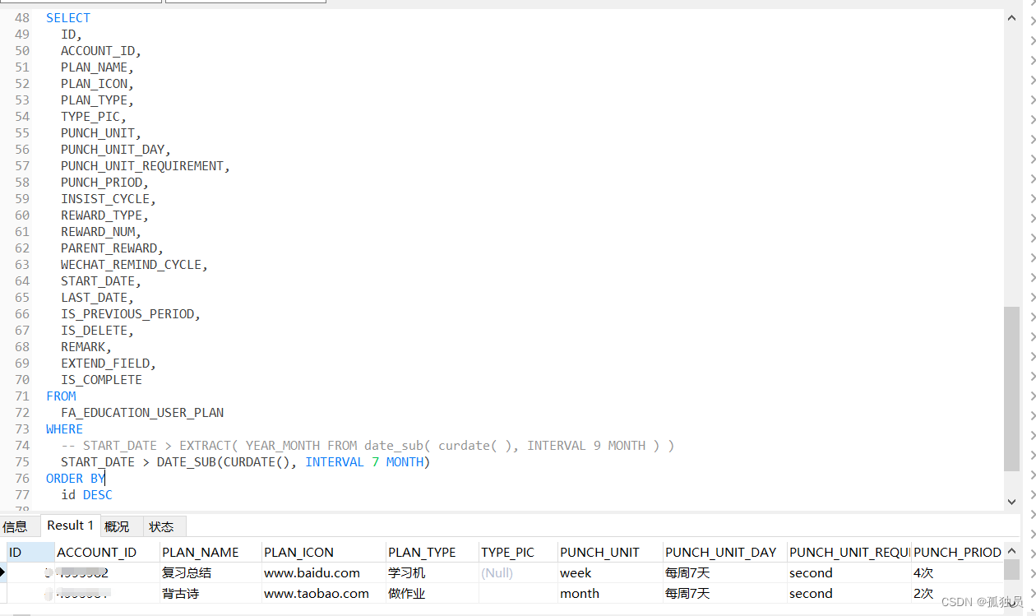Select the PUNCH_UNIT_DAY column header
The image size is (1036, 616).
(x=725, y=552)
